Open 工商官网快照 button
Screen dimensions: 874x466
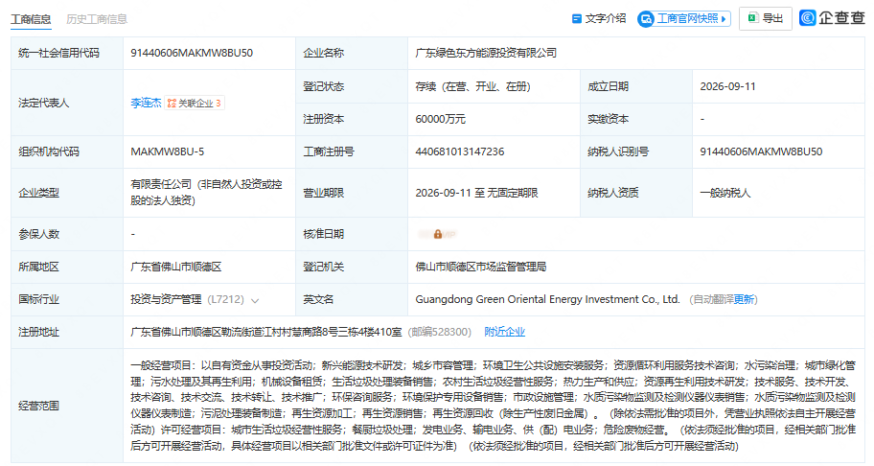tap(684, 19)
